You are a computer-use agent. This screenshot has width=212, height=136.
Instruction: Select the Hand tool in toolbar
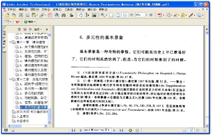pos(81,15)
